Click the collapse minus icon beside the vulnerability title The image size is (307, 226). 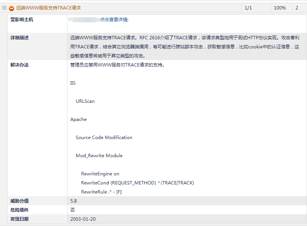click(5, 7)
